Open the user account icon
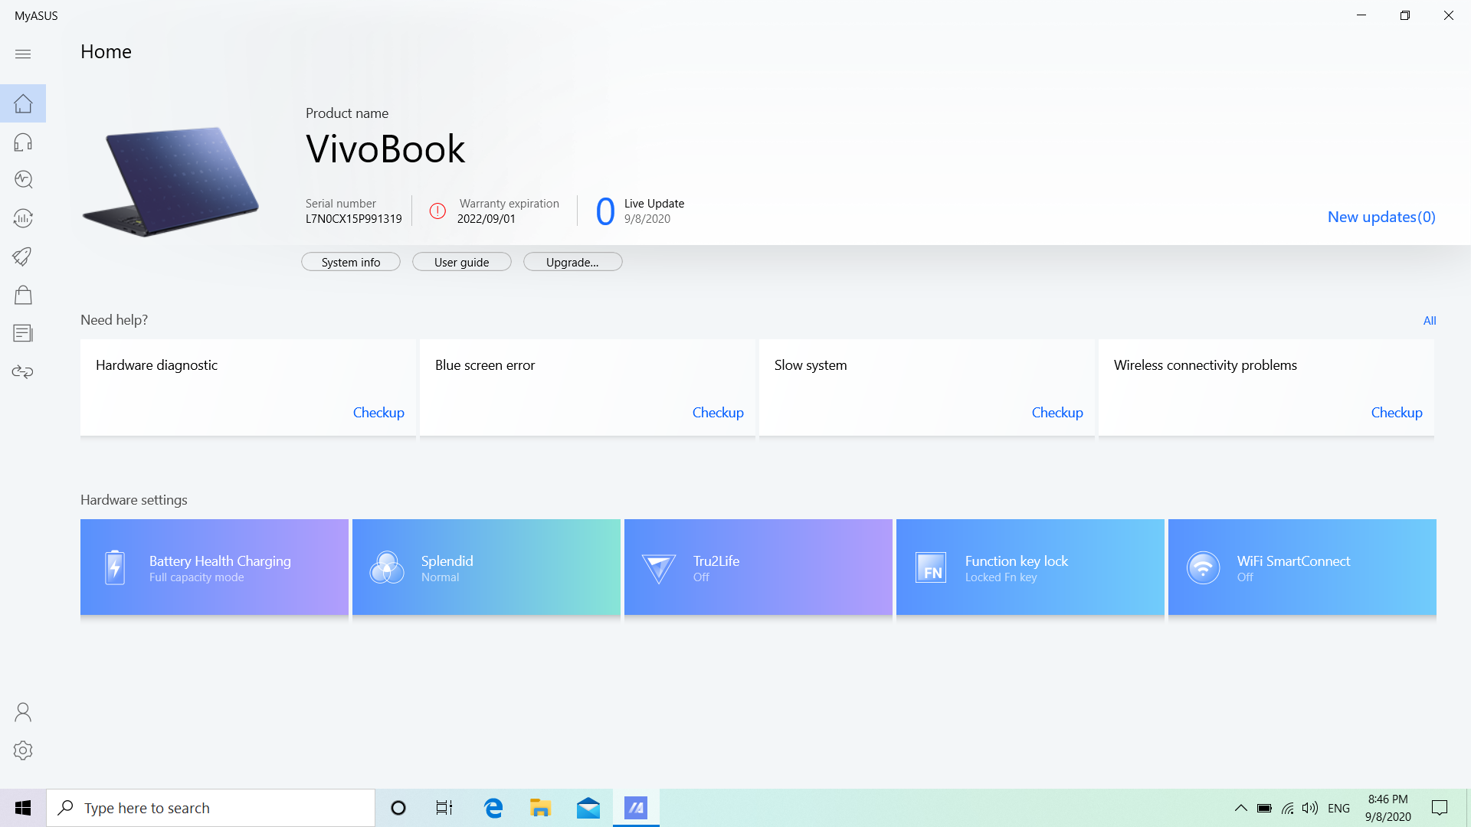 tap(23, 712)
